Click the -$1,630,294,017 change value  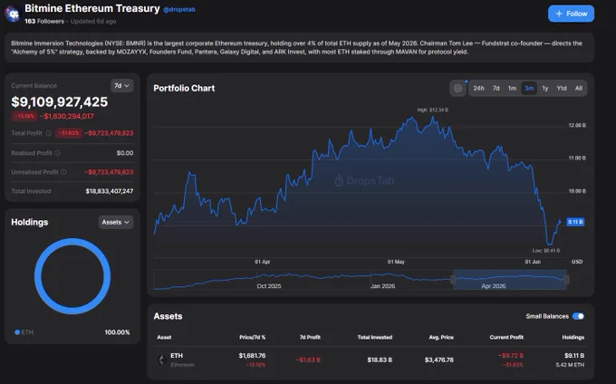pyautogui.click(x=67, y=116)
